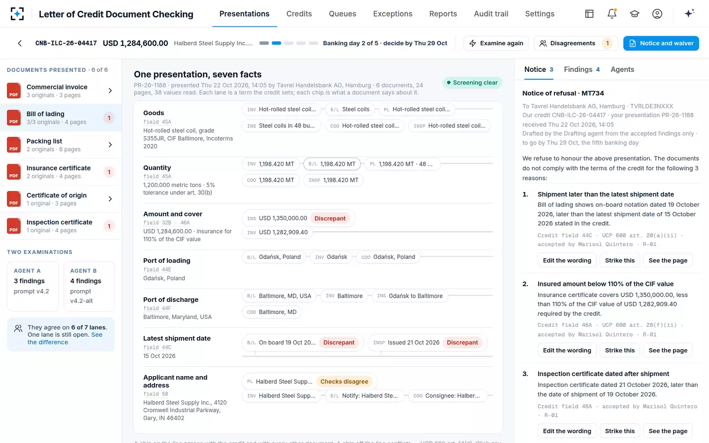709x443 pixels.
Task: Strike the insured amount reason
Action: 619,350
